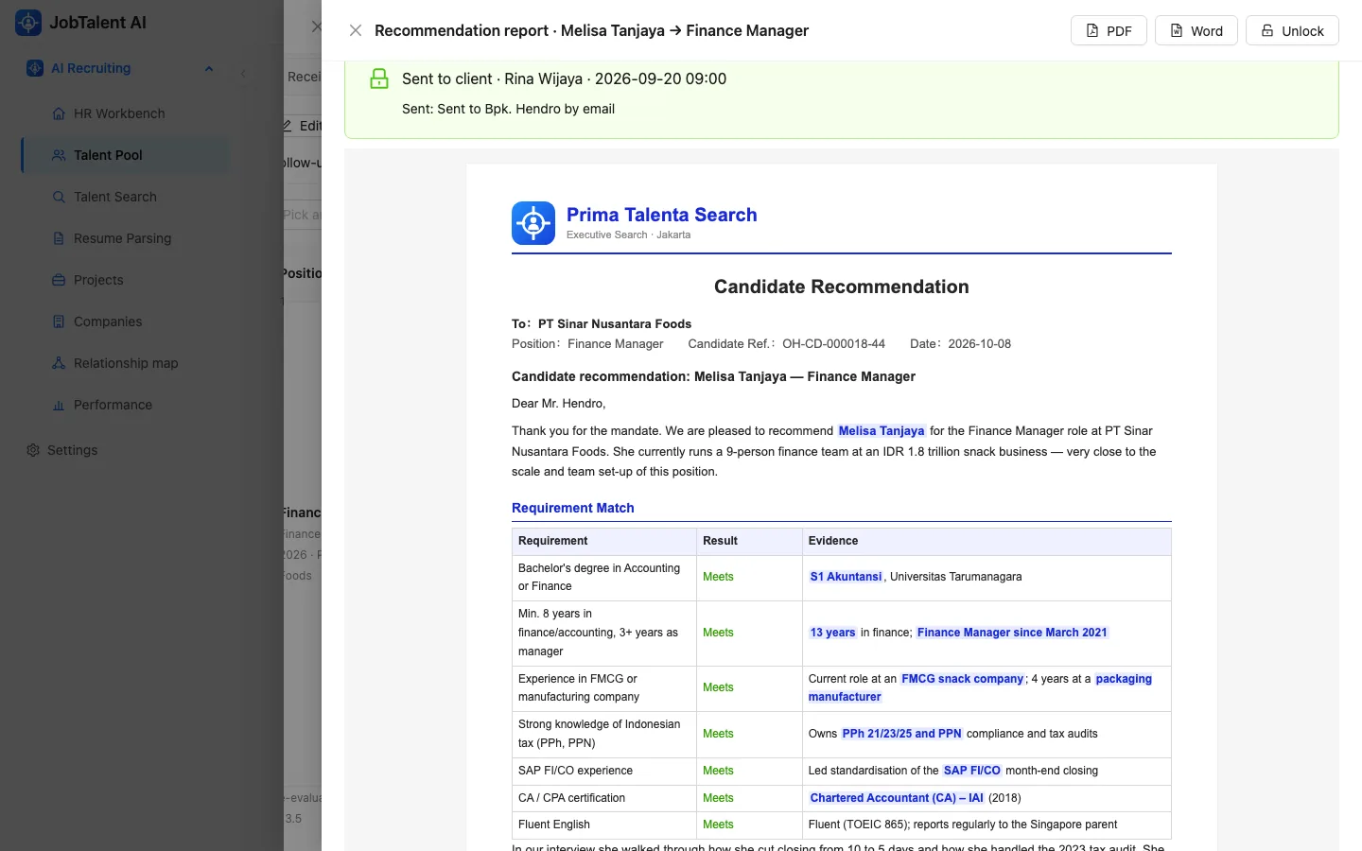Click the PPh 21/23/25 and PPN highlight

click(x=901, y=734)
